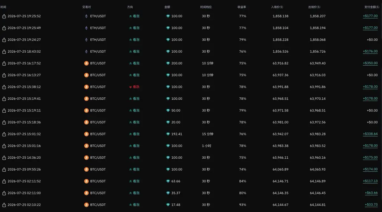This screenshot has height=212, width=382.
Task: Open the +$338.64 payout link
Action: pyautogui.click(x=370, y=134)
